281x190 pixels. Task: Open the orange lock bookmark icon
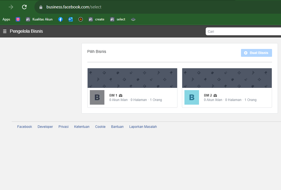coord(81,19)
